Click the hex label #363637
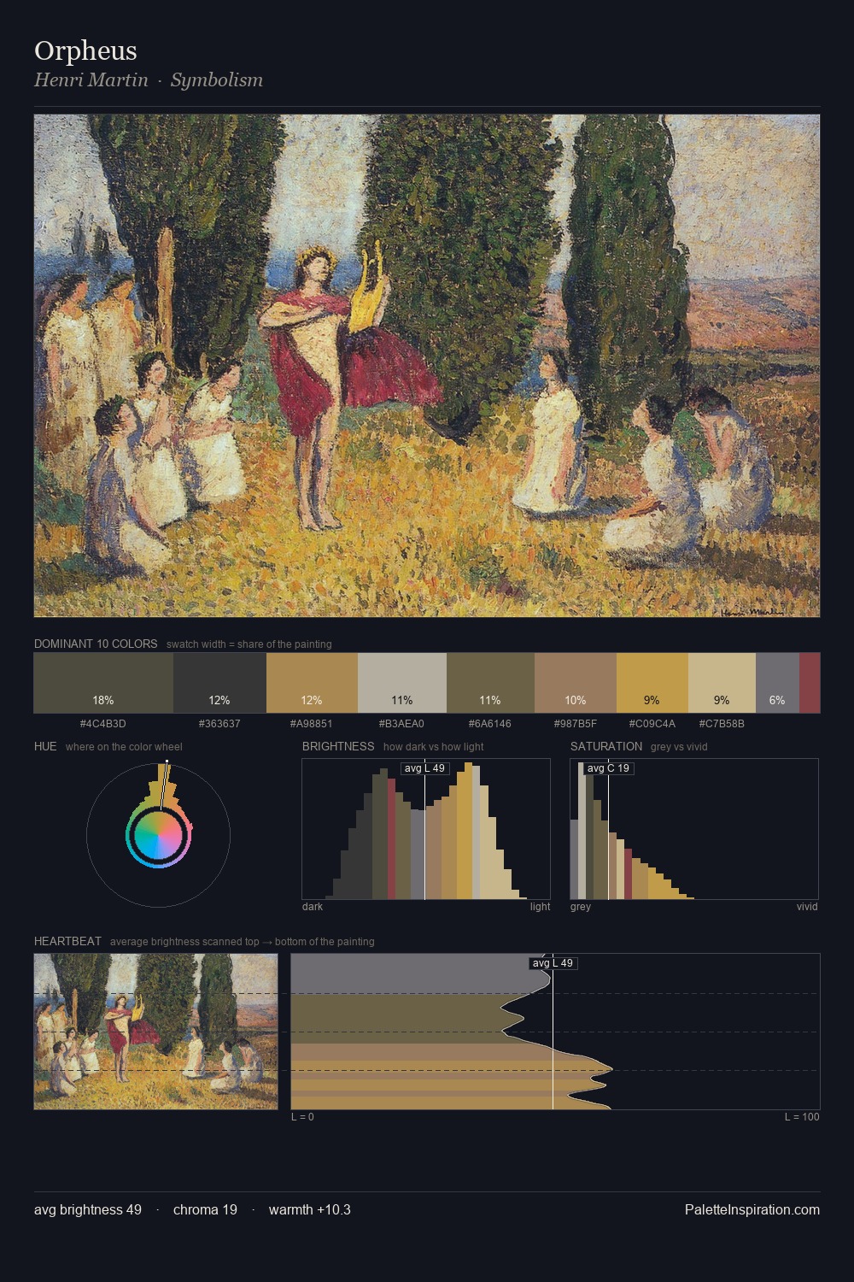 [219, 724]
